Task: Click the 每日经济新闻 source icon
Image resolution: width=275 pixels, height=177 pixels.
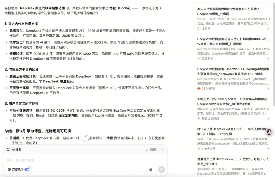Action: click(x=199, y=119)
